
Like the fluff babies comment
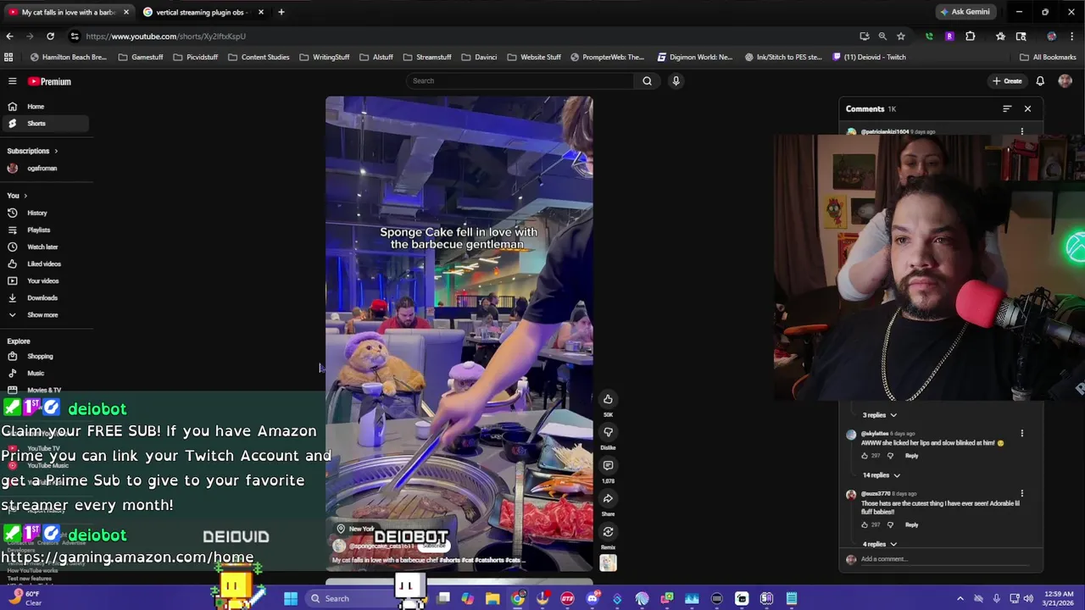point(865,524)
